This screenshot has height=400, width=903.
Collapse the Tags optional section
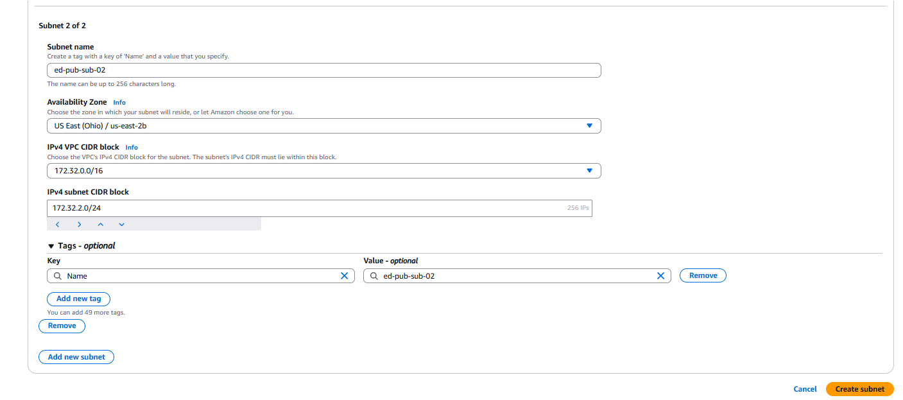click(82, 246)
